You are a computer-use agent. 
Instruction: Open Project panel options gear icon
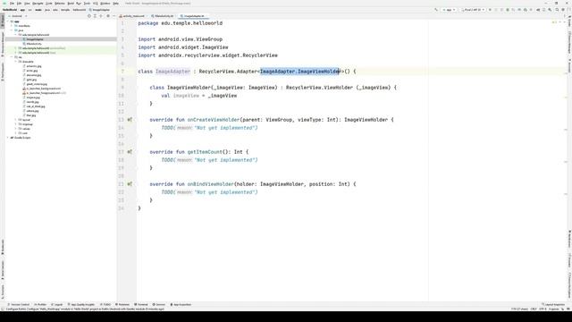108,16
